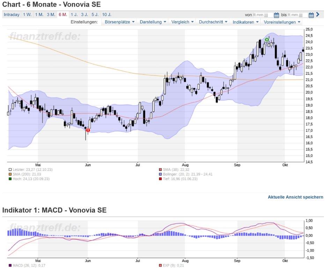Click the blue Bollinger legend swatch
The width and height of the screenshot is (325, 268).
click(160, 174)
